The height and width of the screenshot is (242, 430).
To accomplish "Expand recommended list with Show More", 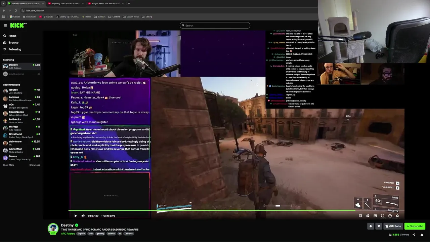I will (x=8, y=165).
